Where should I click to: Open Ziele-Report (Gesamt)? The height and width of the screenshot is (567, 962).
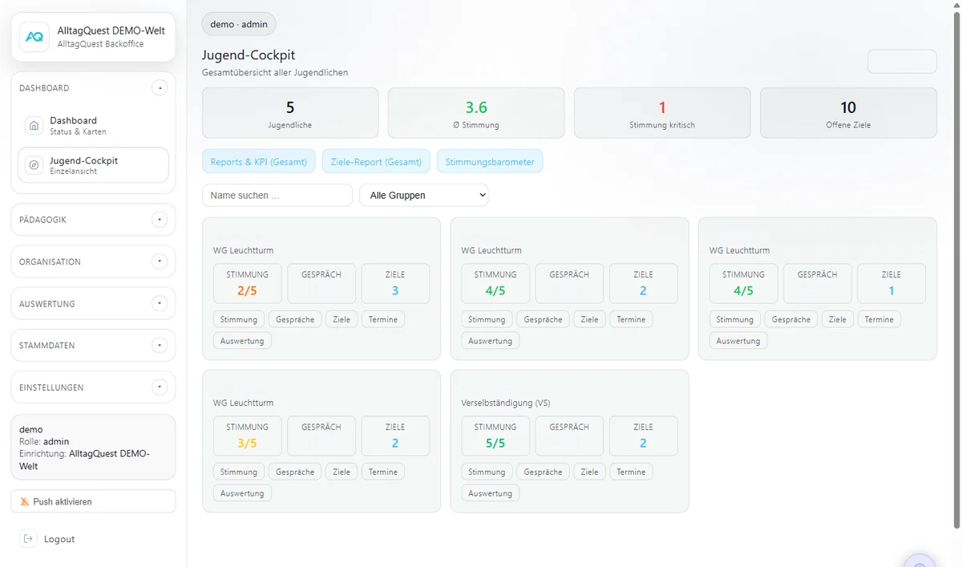coord(376,161)
